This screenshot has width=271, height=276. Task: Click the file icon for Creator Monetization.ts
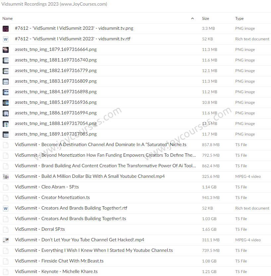6,198
